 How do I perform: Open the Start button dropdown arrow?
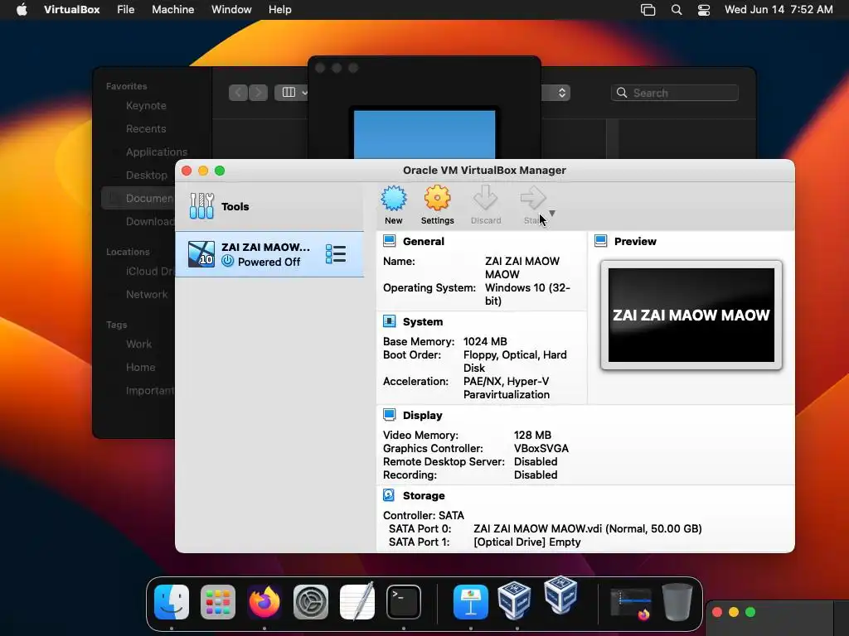(552, 213)
